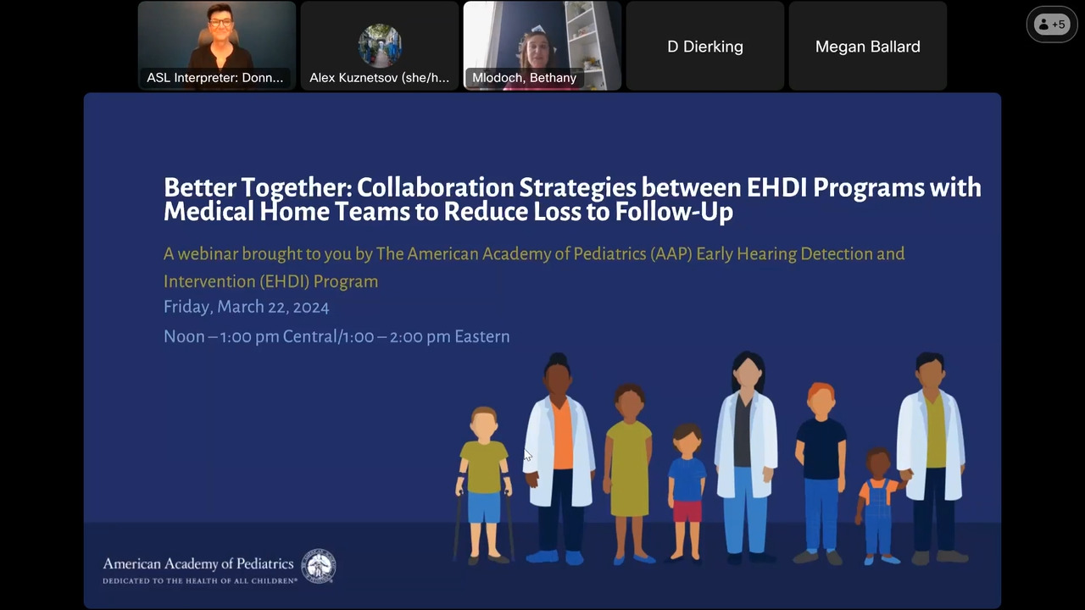Select the Megan Ballard participant tile
This screenshot has height=610, width=1085.
(867, 47)
